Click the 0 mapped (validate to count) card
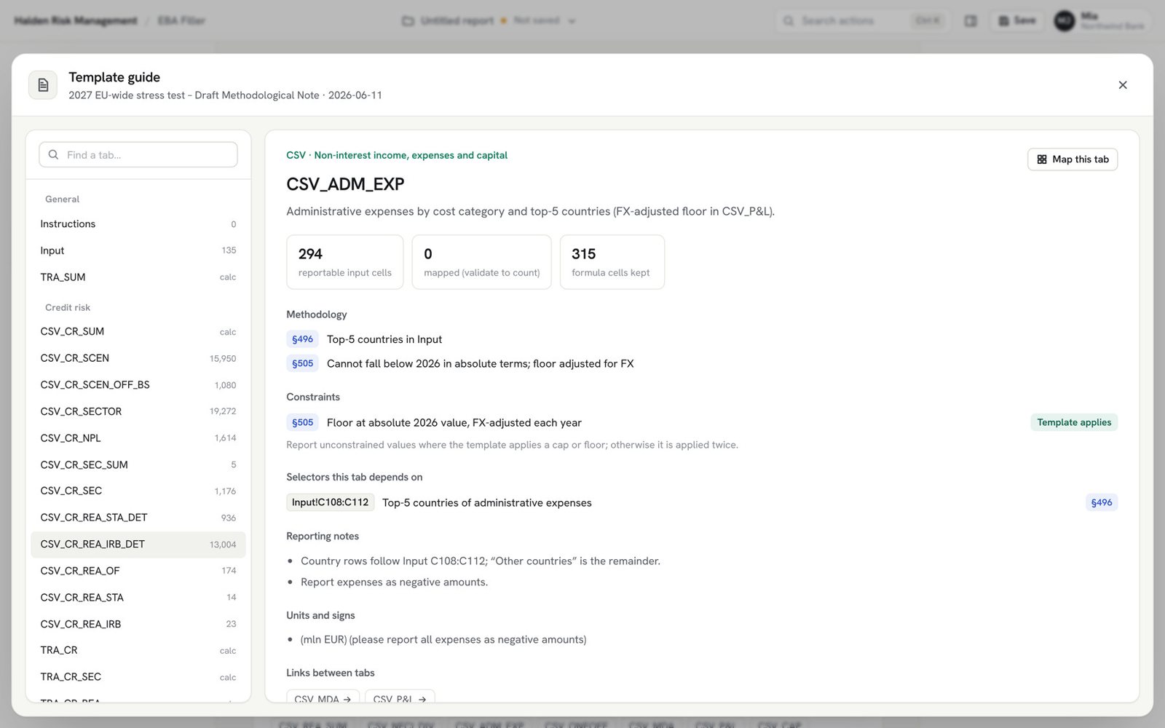The height and width of the screenshot is (728, 1165). click(x=481, y=262)
